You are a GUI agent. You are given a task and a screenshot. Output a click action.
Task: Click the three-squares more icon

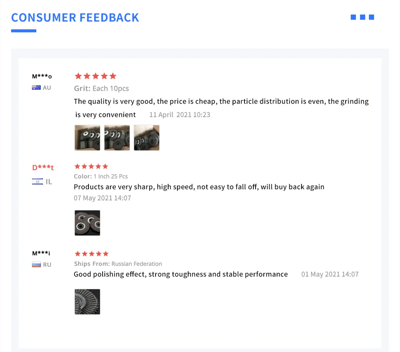point(362,17)
